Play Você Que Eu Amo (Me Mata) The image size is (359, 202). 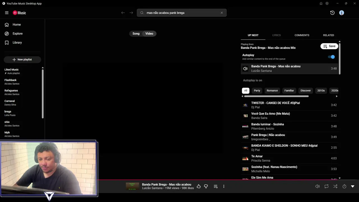(290, 116)
